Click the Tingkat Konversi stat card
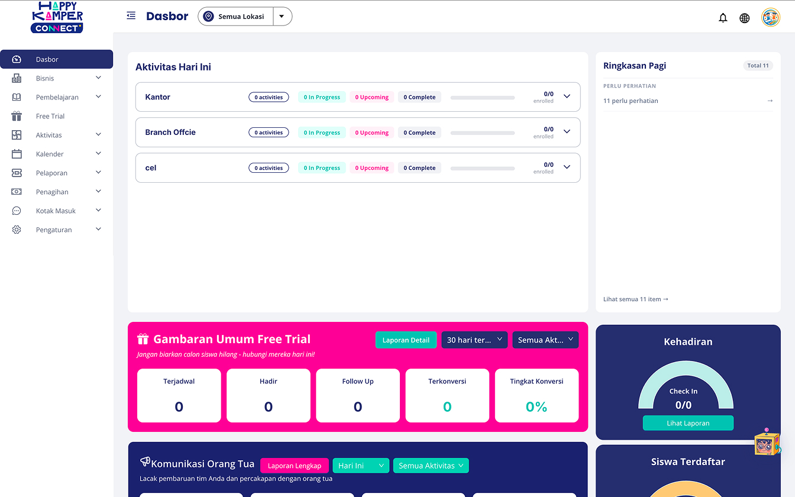The image size is (795, 497). (537, 396)
